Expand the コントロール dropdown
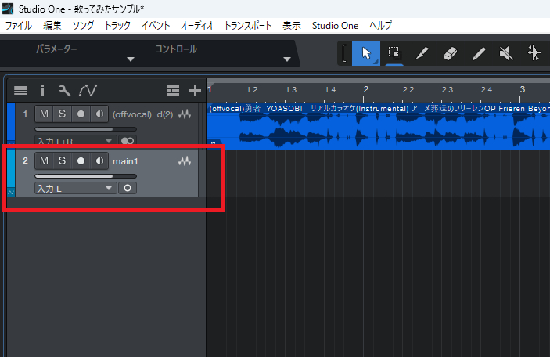Viewport: 550px width, 357px height. (x=286, y=59)
